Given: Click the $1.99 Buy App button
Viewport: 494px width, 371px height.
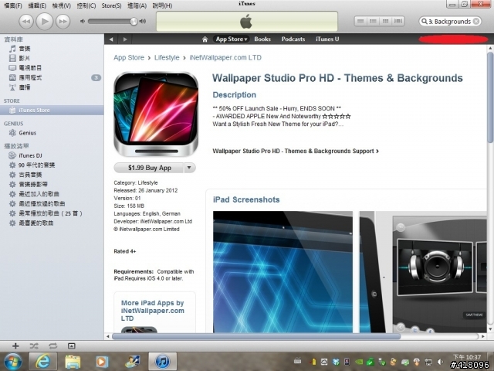Looking at the screenshot, I should [x=149, y=168].
